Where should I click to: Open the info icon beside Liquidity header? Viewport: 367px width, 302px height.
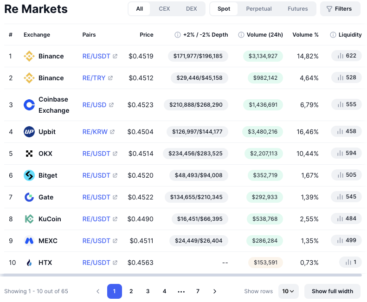pos(333,35)
